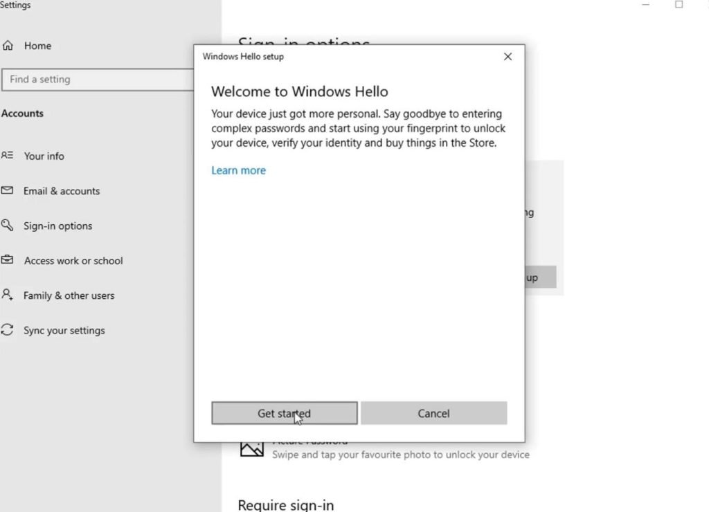
Task: Click the Picture Password image icon
Action: (x=252, y=449)
